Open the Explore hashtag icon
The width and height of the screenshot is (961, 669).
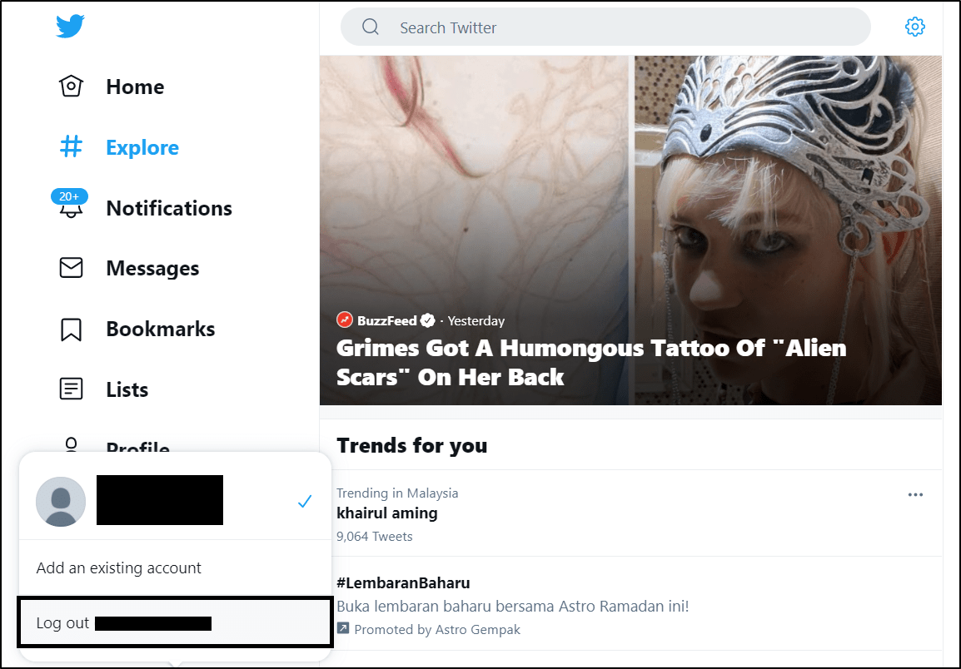click(72, 146)
